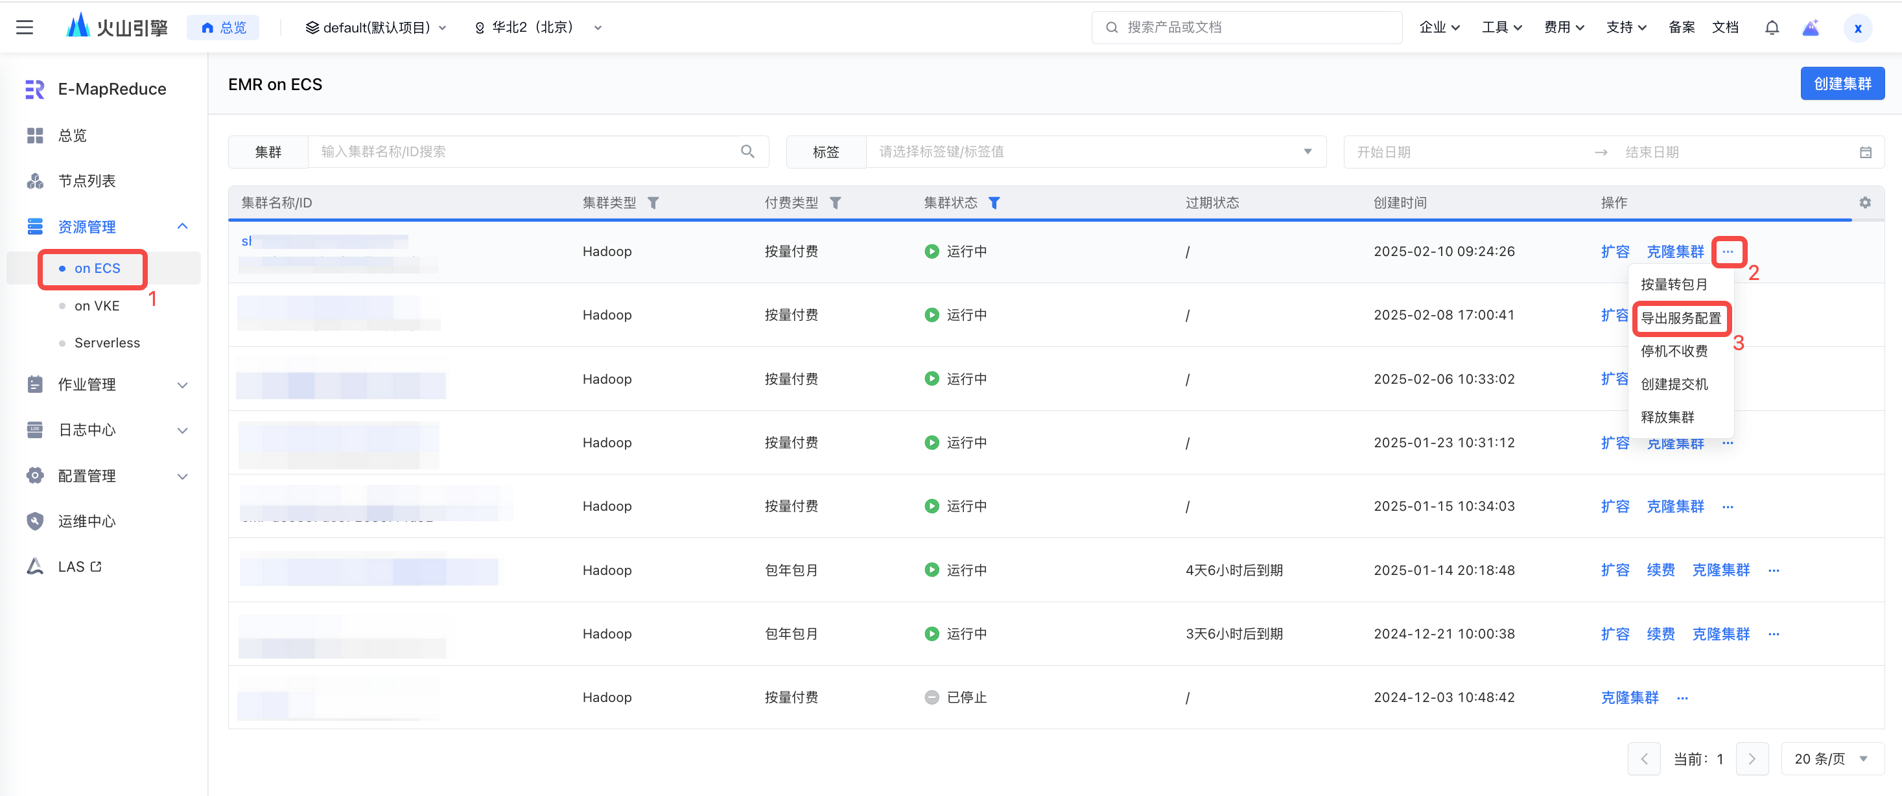Open more actions for 2025-02-10 cluster

(x=1728, y=252)
